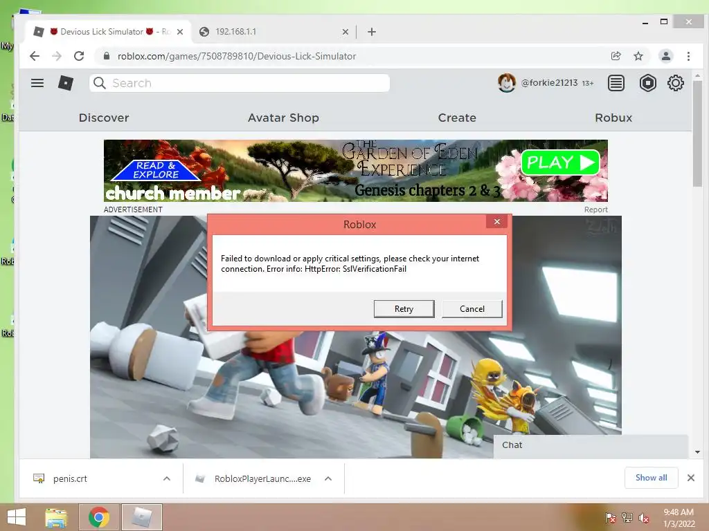Reload the Roblox game page
This screenshot has height=531, width=709.
point(79,56)
